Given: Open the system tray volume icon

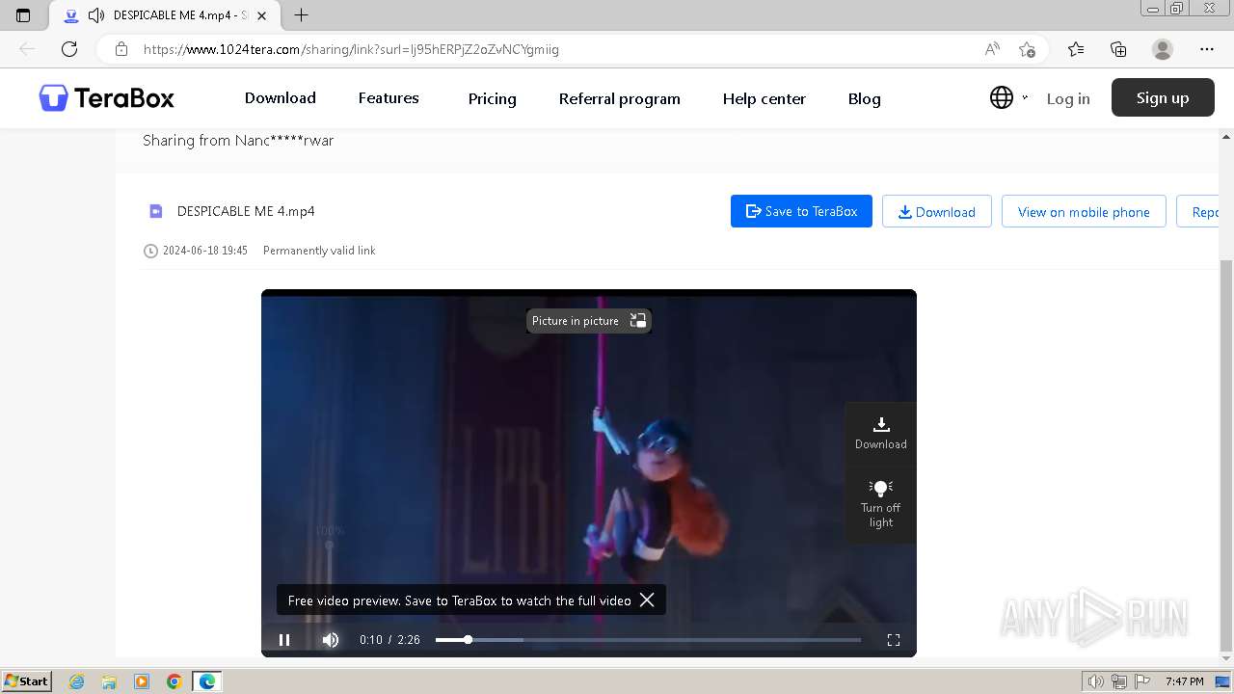Looking at the screenshot, I should [1096, 681].
